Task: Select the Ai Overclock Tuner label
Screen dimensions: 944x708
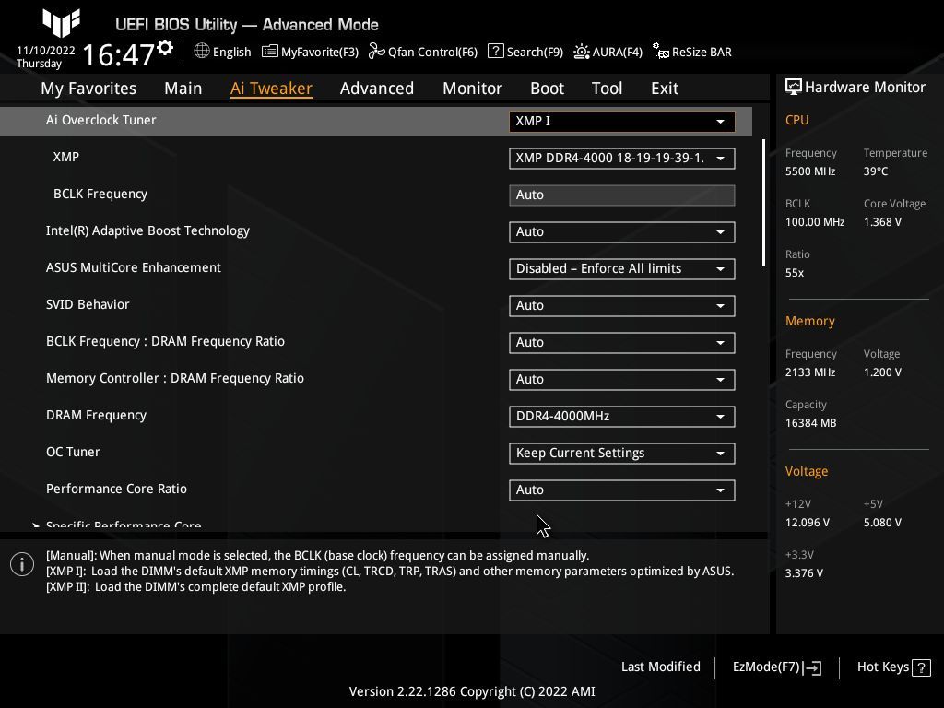Action: (101, 120)
